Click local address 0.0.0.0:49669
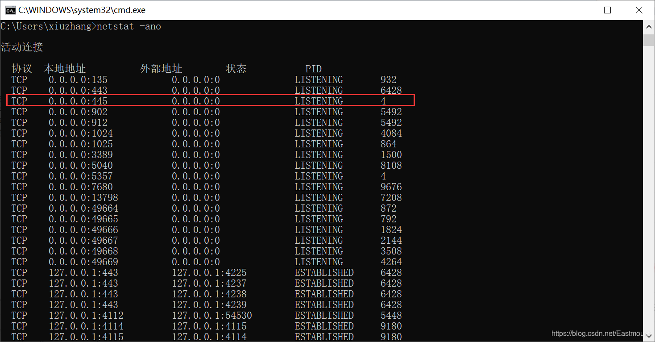The height and width of the screenshot is (342, 655). 83,262
